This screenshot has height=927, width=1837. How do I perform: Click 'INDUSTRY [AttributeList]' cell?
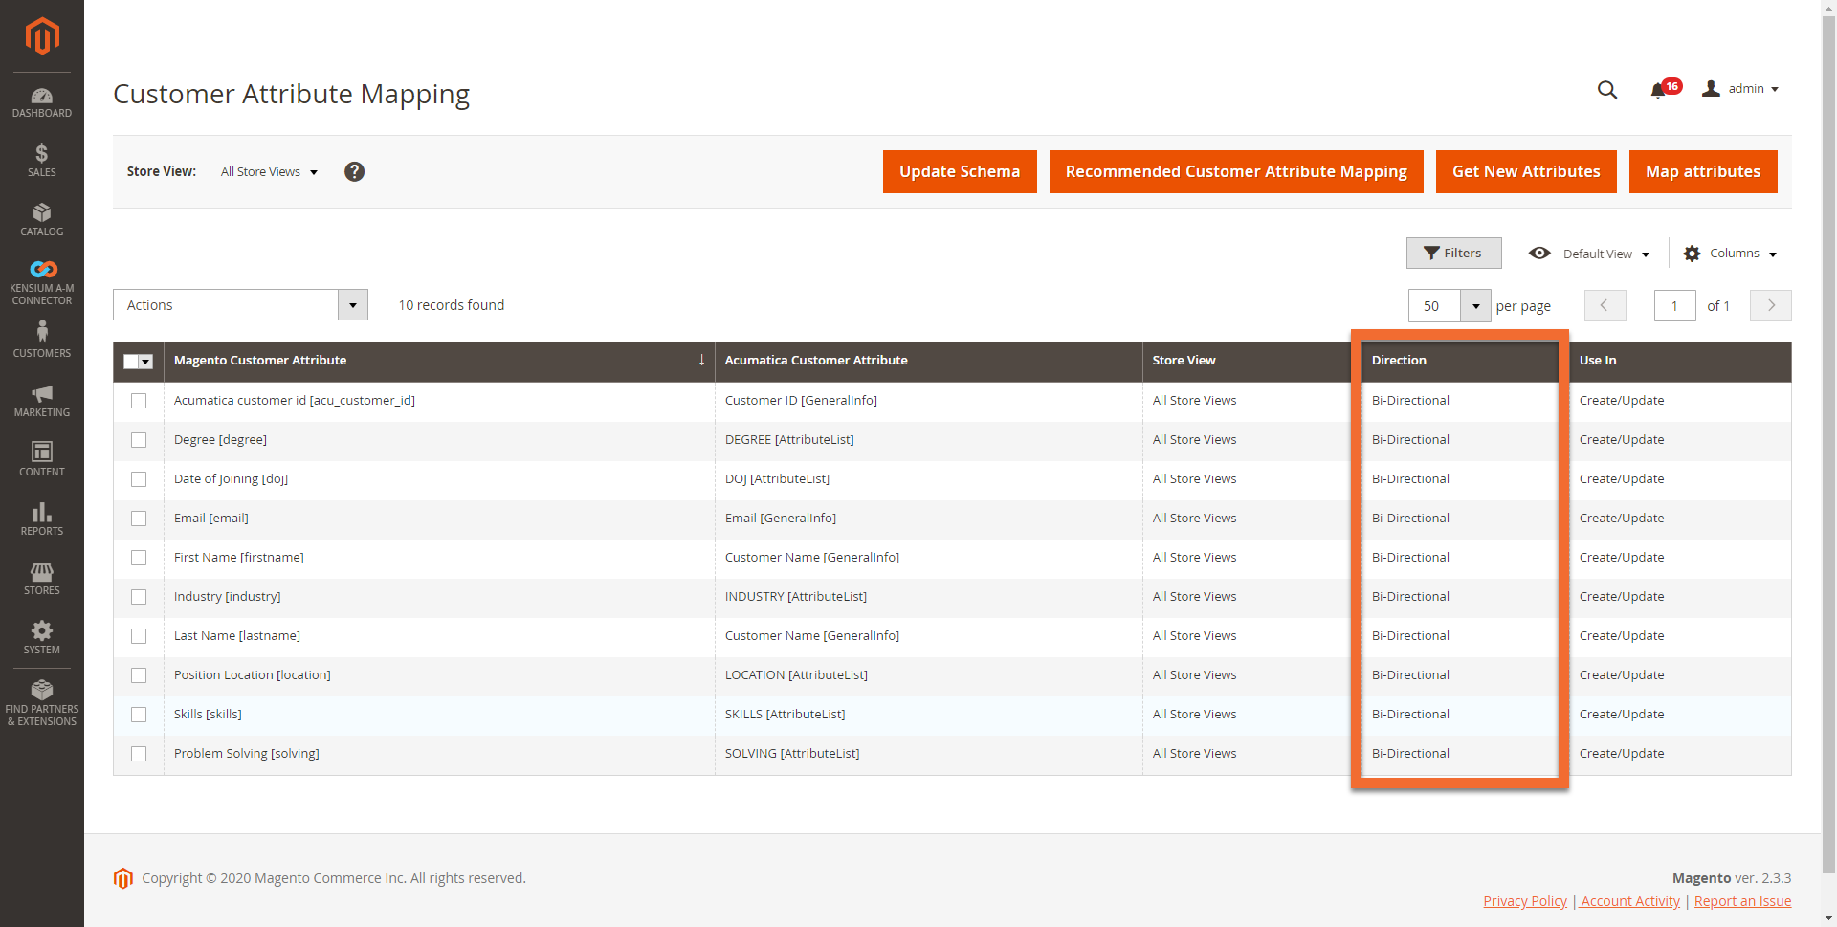[796, 597]
